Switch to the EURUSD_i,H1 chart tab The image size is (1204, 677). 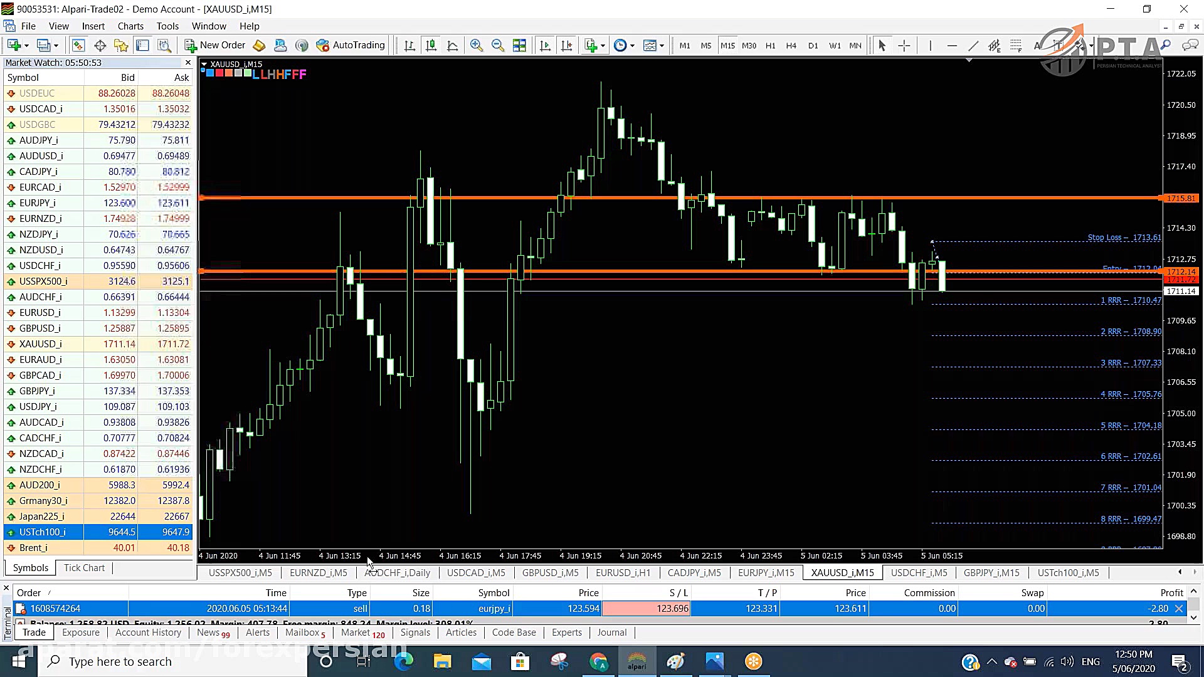[x=623, y=572]
